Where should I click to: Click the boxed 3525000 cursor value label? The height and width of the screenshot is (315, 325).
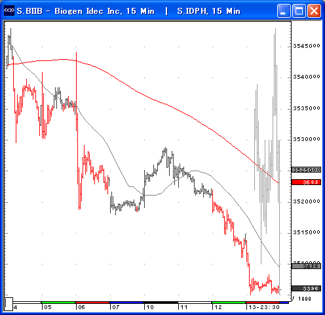(x=306, y=170)
